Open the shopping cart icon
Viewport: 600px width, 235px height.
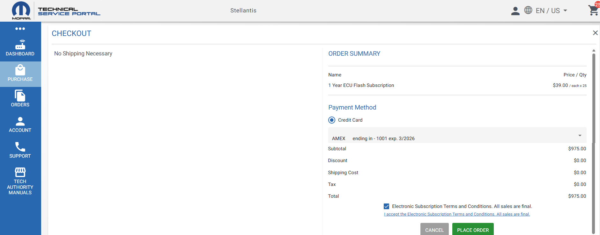click(593, 11)
